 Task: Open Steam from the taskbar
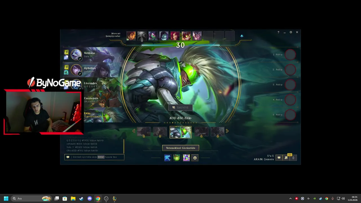81,198
